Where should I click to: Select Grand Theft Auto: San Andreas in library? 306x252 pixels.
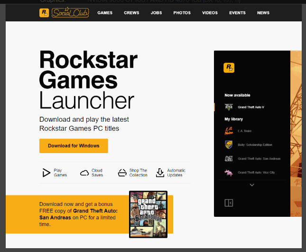[x=259, y=159]
